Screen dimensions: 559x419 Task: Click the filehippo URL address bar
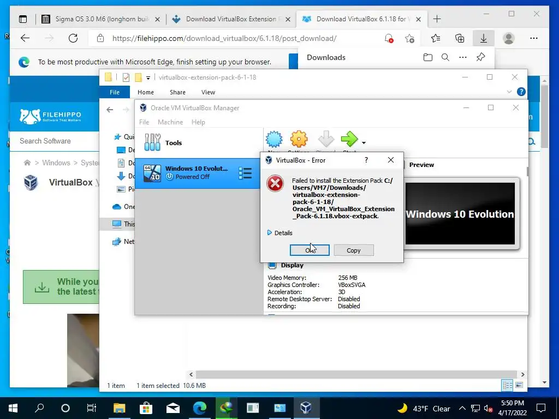click(x=224, y=38)
